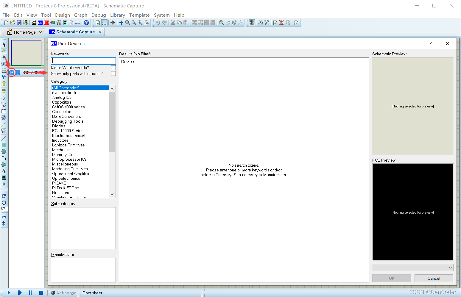Screen dimensions: 461x297
Task: Check Show only parts with models
Action: pyautogui.click(x=113, y=74)
